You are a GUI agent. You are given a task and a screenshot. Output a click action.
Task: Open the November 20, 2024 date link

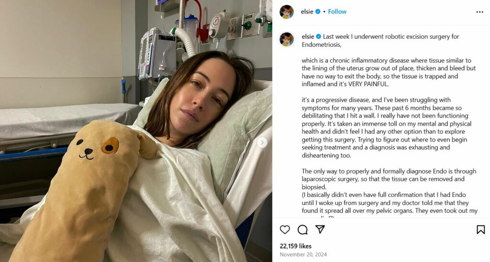click(303, 254)
